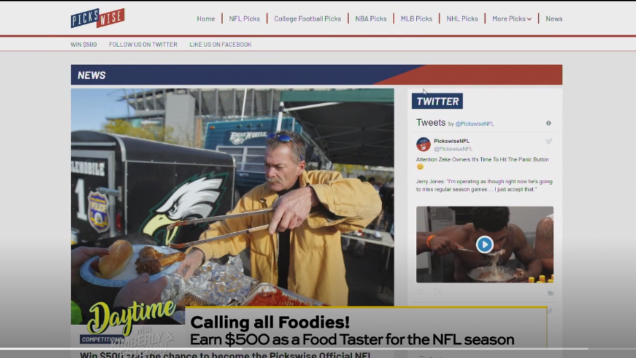Image resolution: width=636 pixels, height=358 pixels.
Task: Play the tweet's embedded video
Action: (484, 244)
